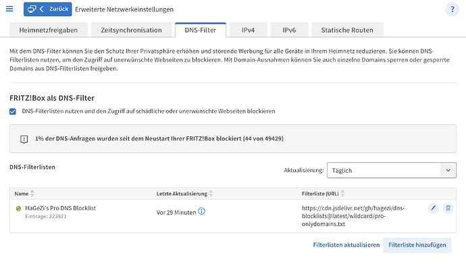Viewport: 466px width, 264px height.
Task: Select the DNS-Filter tab
Action: 201,30
